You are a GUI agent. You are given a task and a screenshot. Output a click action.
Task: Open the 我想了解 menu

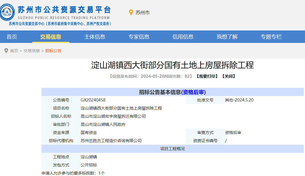[227, 37]
